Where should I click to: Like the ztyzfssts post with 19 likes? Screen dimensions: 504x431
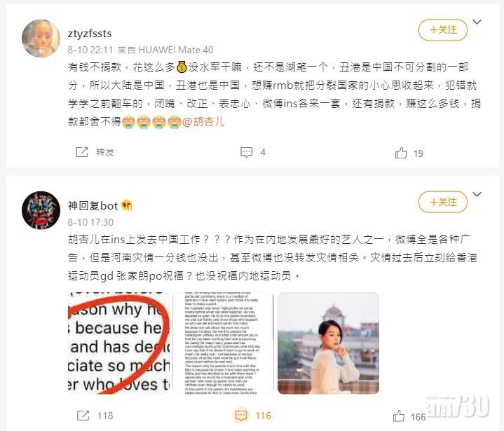[401, 153]
